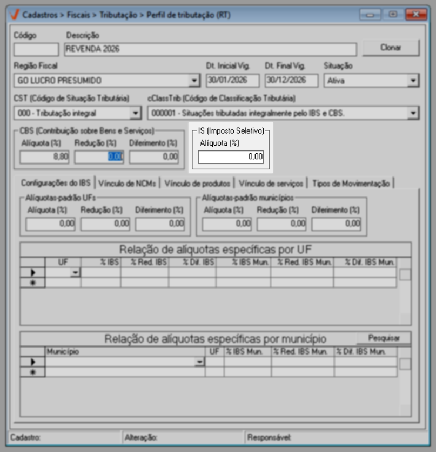
Task: Click municípios Diferimento (%) field
Action: click(x=337, y=224)
